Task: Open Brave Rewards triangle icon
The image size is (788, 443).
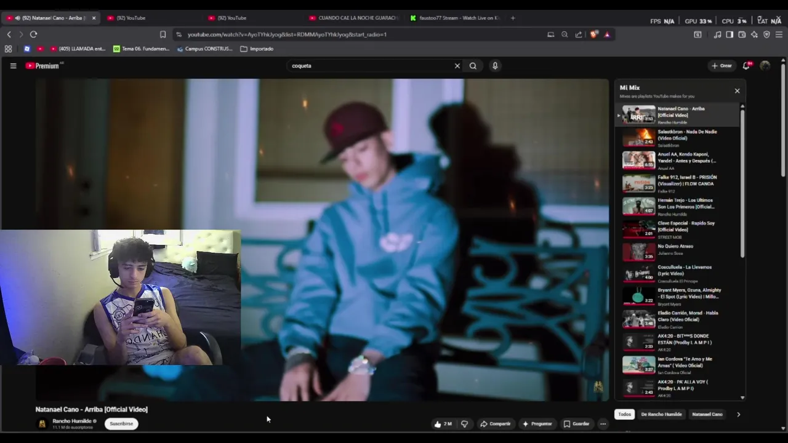Action: click(x=607, y=34)
